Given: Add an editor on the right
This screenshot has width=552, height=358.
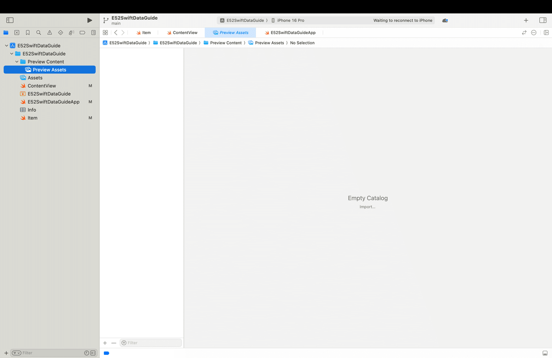Looking at the screenshot, I should 546,33.
